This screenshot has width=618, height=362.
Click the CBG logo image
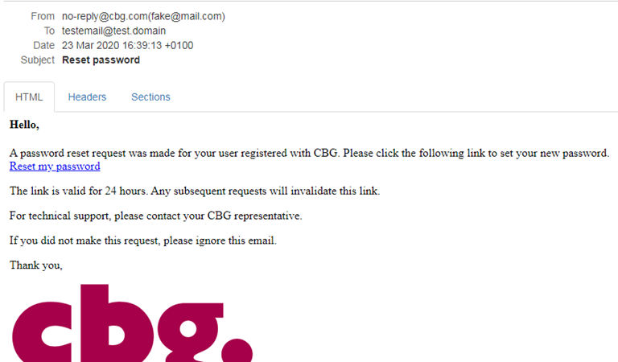132,323
